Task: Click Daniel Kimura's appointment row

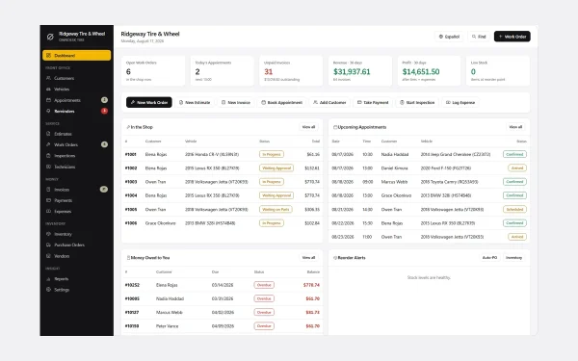Action: tap(429, 168)
